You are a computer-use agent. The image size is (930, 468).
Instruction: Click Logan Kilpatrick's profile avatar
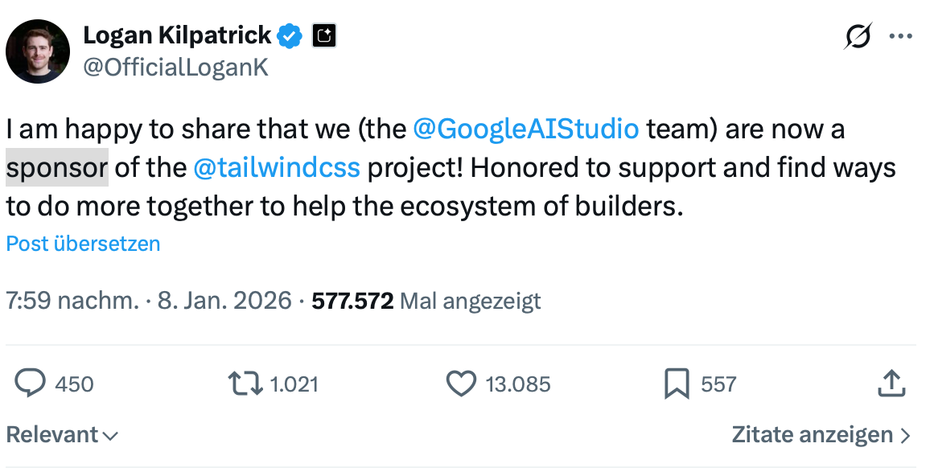tap(38, 51)
